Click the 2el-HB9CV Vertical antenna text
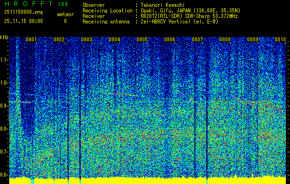The height and width of the screenshot is (184, 290). [x=179, y=22]
